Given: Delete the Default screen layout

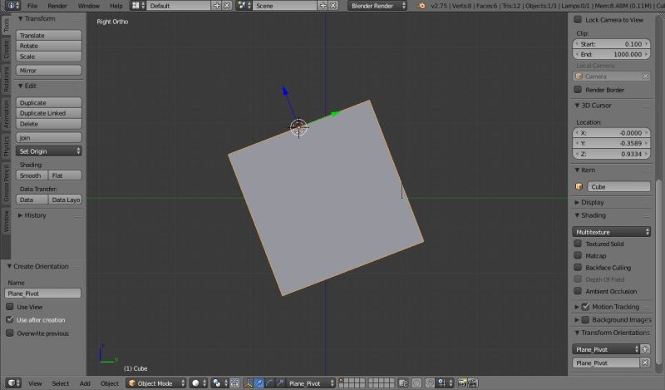Looking at the screenshot, I should 227,6.
